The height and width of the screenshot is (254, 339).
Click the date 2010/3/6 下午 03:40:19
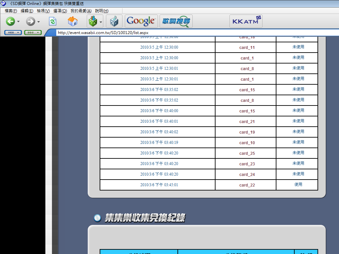point(159,143)
